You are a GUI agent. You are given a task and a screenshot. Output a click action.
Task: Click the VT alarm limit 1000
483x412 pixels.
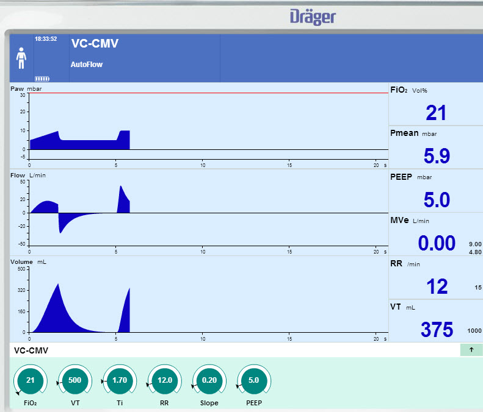(x=474, y=331)
